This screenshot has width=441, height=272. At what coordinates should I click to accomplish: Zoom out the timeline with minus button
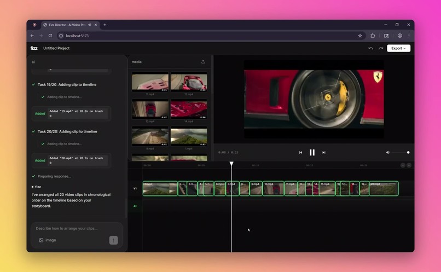(x=403, y=165)
